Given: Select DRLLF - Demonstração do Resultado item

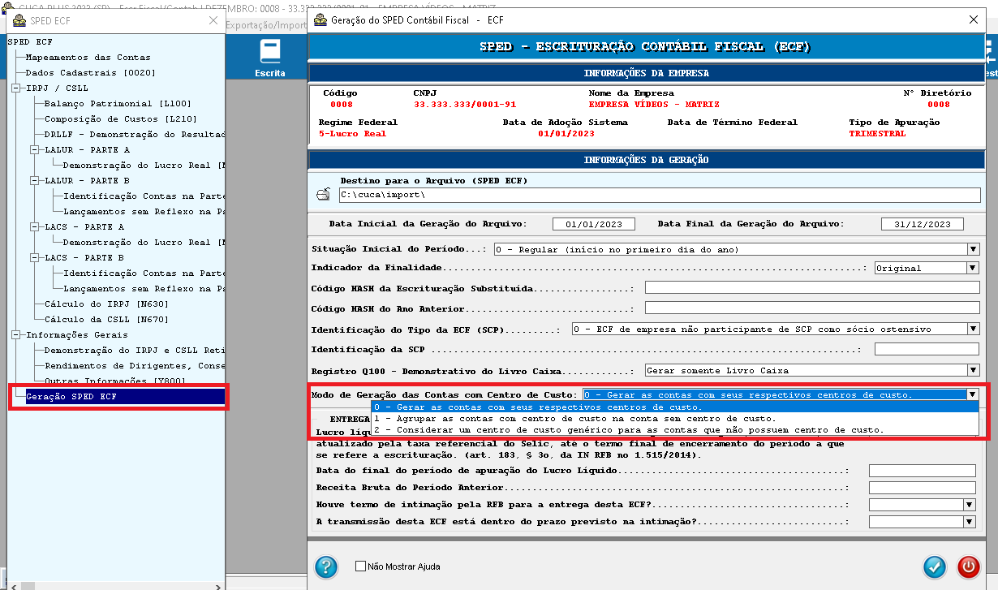Looking at the screenshot, I should click(x=134, y=135).
